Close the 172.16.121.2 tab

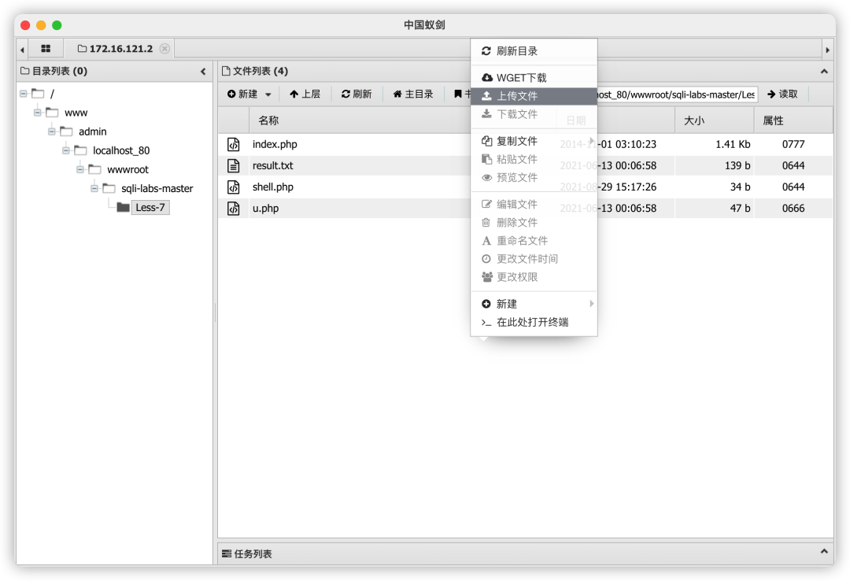164,48
